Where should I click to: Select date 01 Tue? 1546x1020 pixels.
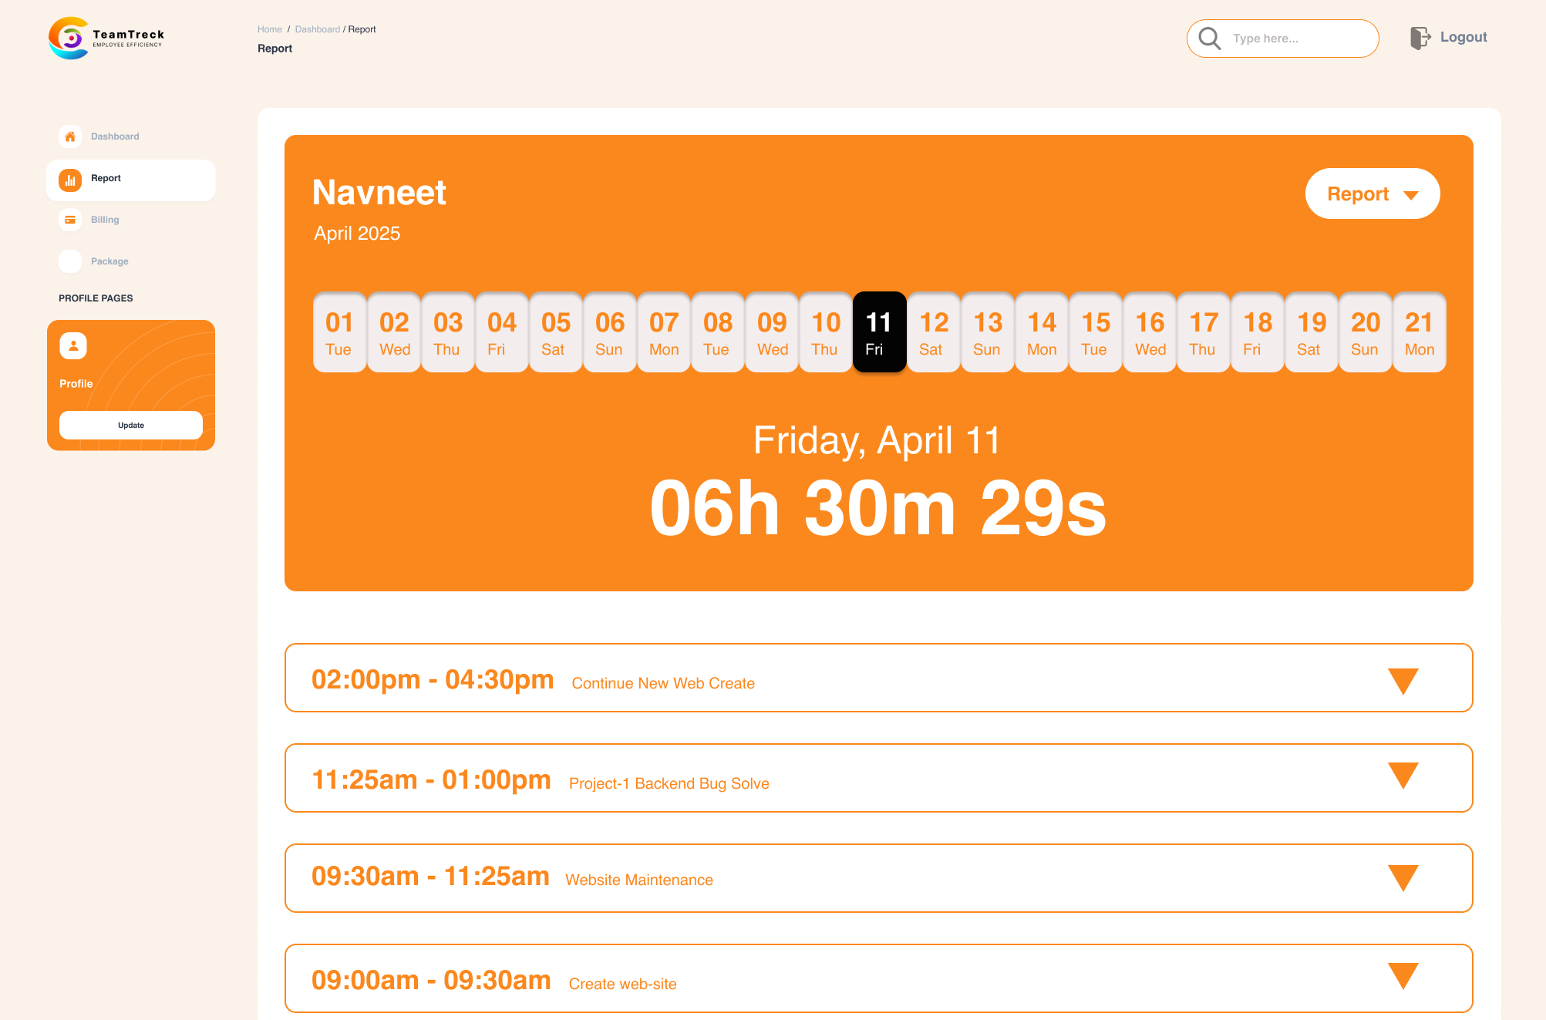click(x=339, y=332)
